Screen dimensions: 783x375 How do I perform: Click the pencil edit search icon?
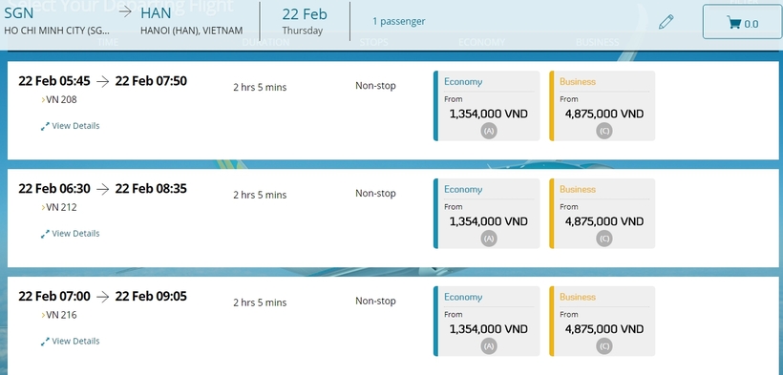pyautogui.click(x=667, y=22)
